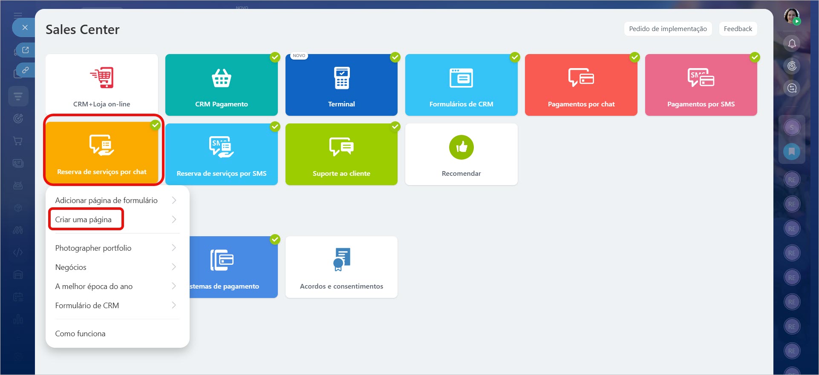
Task: Close the Sales Center slider panel
Action: click(25, 28)
